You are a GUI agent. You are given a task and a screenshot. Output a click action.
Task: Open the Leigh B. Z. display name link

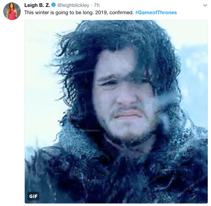point(37,5)
